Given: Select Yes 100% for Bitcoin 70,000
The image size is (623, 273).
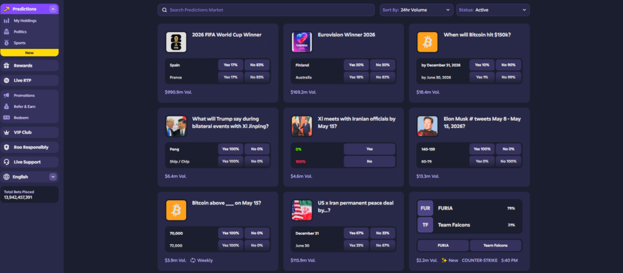Looking at the screenshot, I should [231, 233].
